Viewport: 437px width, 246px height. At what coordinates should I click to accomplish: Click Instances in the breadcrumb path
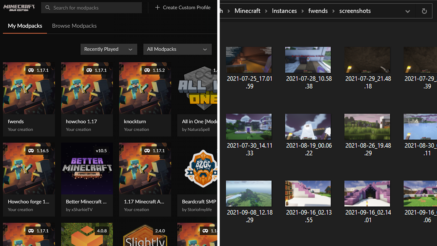click(284, 11)
